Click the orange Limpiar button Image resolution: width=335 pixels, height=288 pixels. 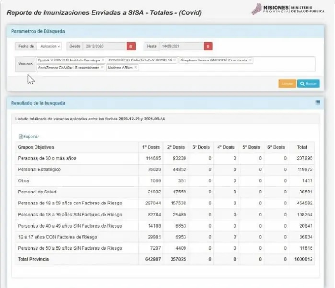click(x=287, y=84)
